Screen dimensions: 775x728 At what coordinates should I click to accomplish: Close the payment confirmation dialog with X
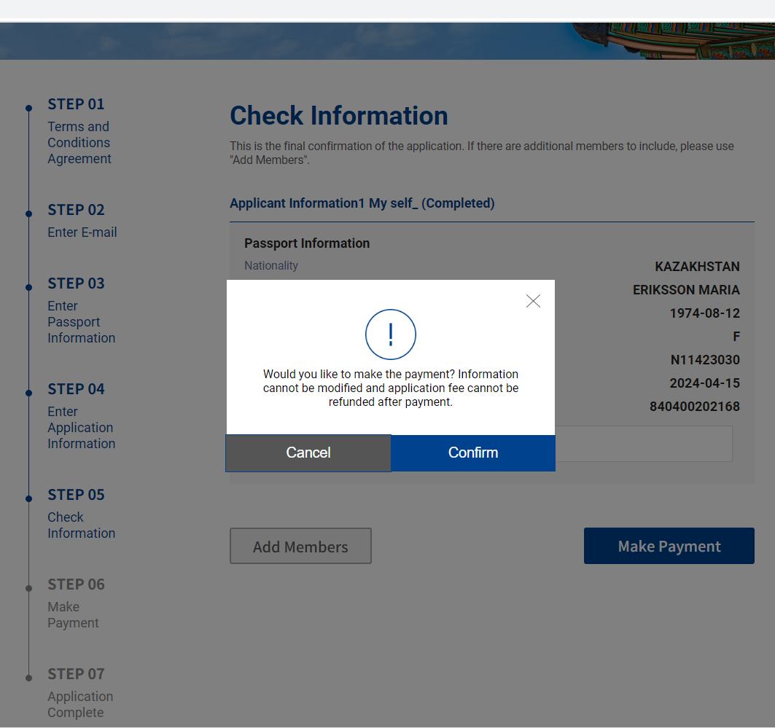(x=533, y=301)
